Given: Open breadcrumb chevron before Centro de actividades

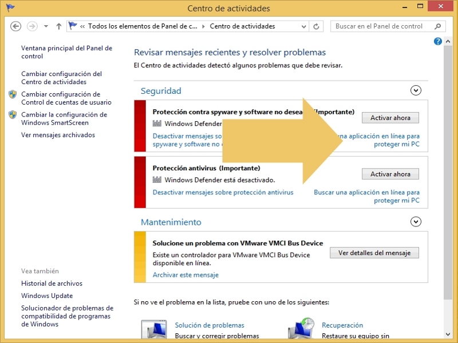Looking at the screenshot, I should tap(204, 26).
